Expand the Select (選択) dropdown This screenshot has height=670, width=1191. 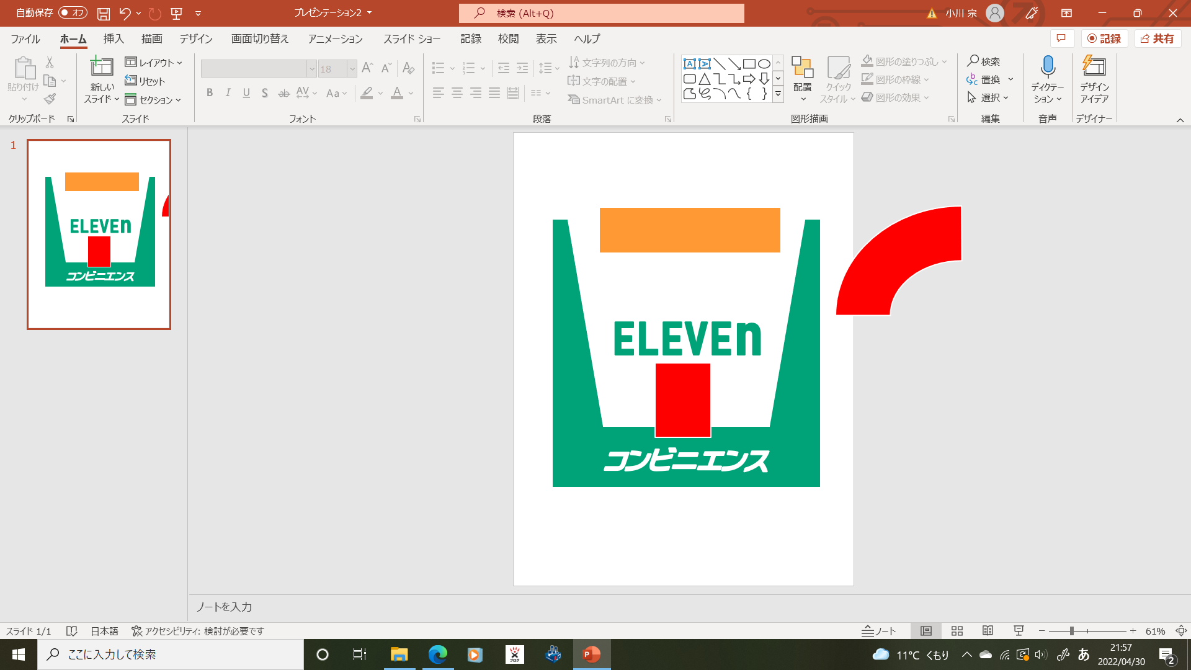tap(991, 97)
